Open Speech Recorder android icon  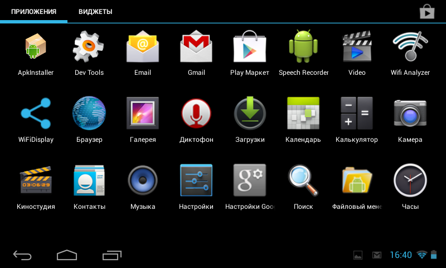[x=303, y=46]
